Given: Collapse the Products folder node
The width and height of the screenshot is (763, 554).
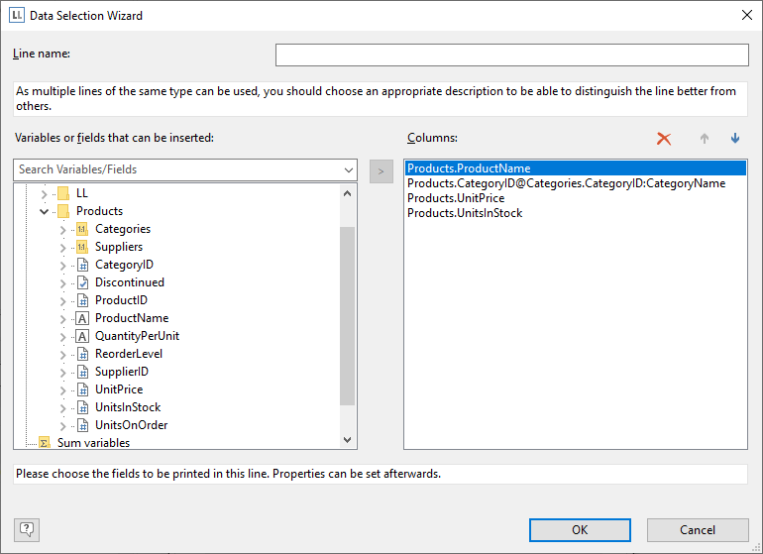Looking at the screenshot, I should tap(44, 211).
